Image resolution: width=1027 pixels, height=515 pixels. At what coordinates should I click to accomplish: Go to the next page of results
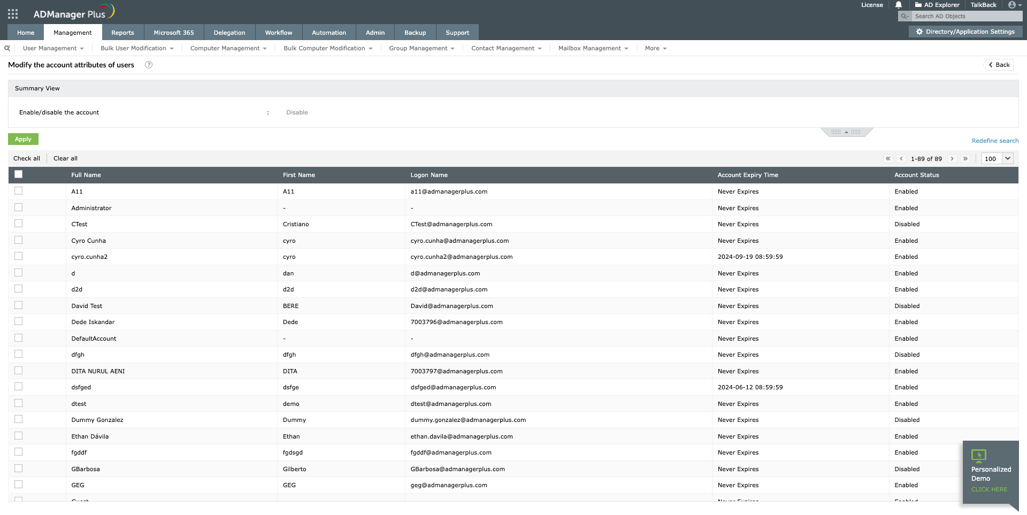[x=952, y=158]
